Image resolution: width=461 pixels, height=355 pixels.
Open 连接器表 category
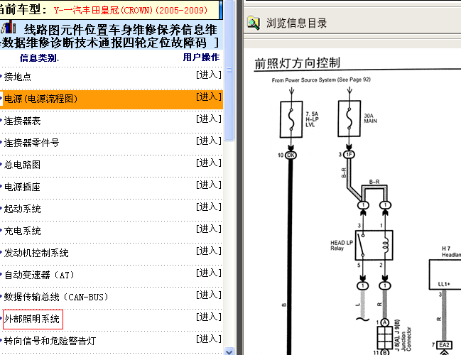[x=22, y=121]
